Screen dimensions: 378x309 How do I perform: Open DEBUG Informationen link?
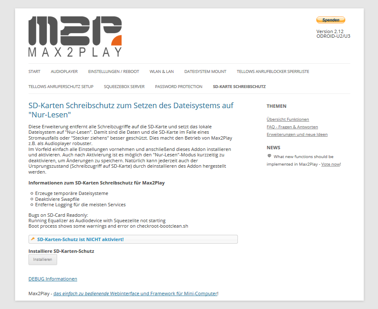[53, 279]
